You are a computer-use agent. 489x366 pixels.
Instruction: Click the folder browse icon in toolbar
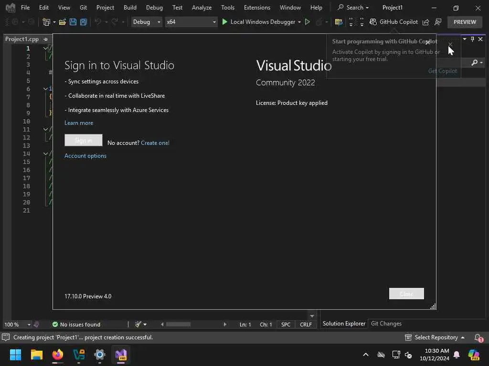pyautogui.click(x=339, y=22)
